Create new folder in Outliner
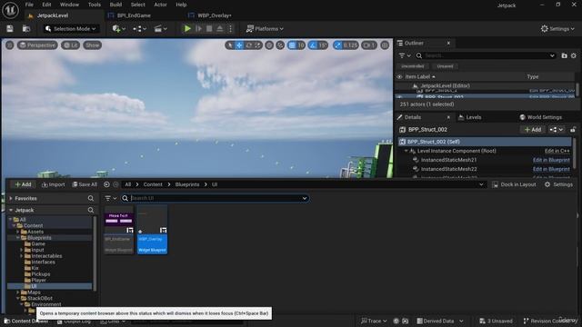The image size is (582, 327). 564,55
